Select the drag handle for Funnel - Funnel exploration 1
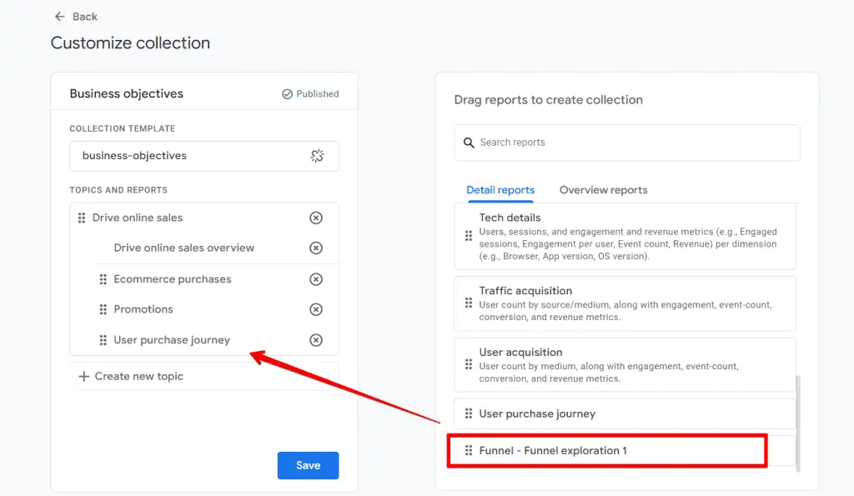The image size is (854, 496). 468,450
